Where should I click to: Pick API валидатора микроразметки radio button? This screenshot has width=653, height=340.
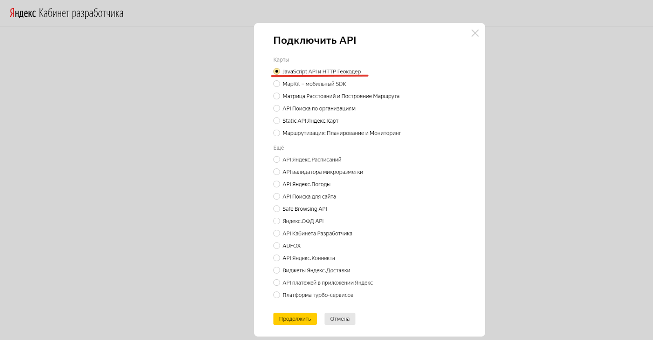pyautogui.click(x=277, y=172)
